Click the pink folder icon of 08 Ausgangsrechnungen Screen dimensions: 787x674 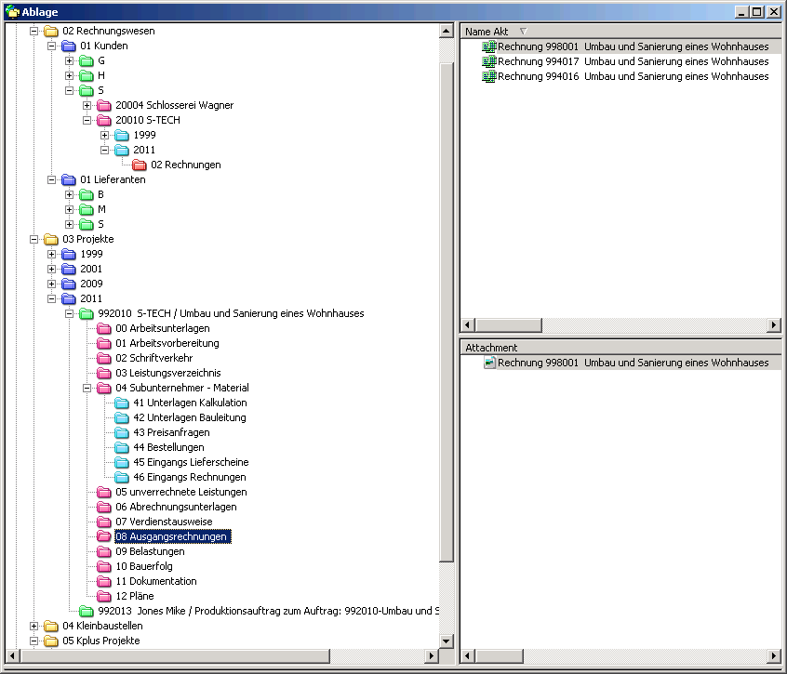point(104,536)
